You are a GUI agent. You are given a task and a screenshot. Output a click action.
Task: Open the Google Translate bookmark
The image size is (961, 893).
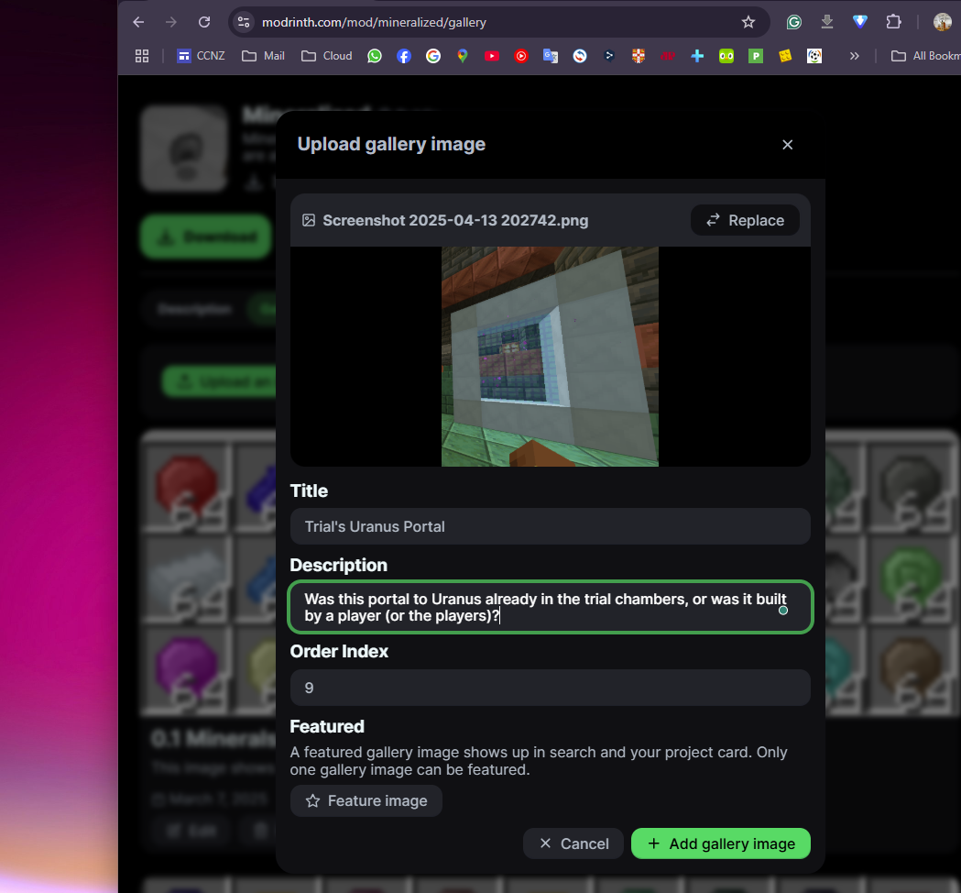(551, 56)
